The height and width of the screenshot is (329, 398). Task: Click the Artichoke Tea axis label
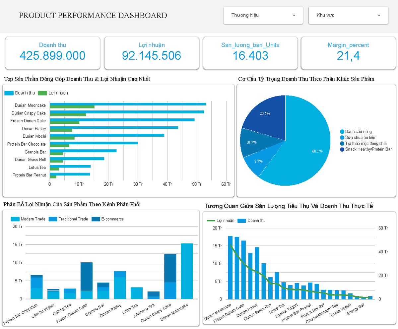pos(144,310)
